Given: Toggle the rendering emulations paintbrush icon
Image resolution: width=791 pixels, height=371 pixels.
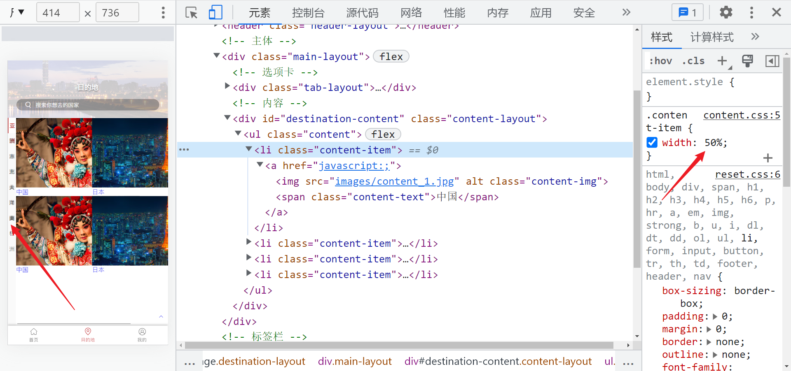Looking at the screenshot, I should [747, 61].
